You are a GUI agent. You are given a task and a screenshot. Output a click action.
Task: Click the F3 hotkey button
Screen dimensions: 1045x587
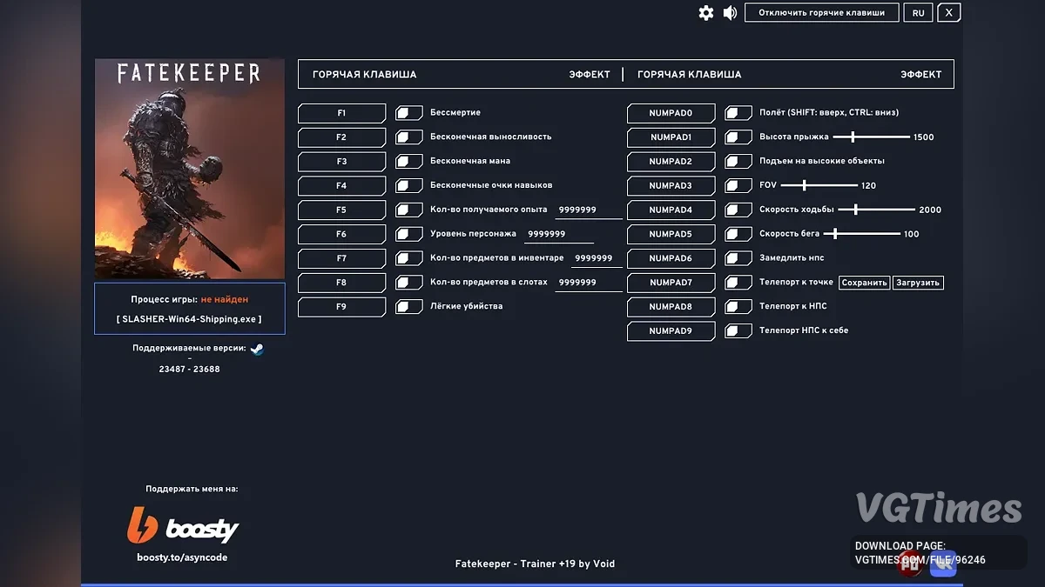pos(342,162)
